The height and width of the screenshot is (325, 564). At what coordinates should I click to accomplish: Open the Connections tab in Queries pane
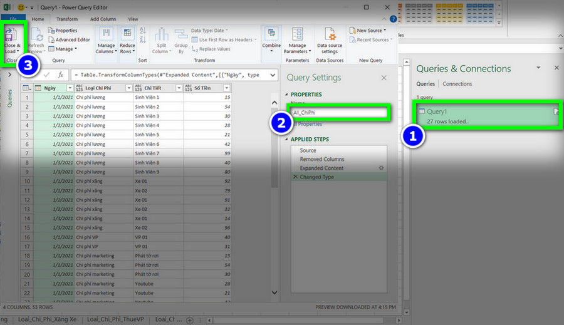[x=457, y=84]
